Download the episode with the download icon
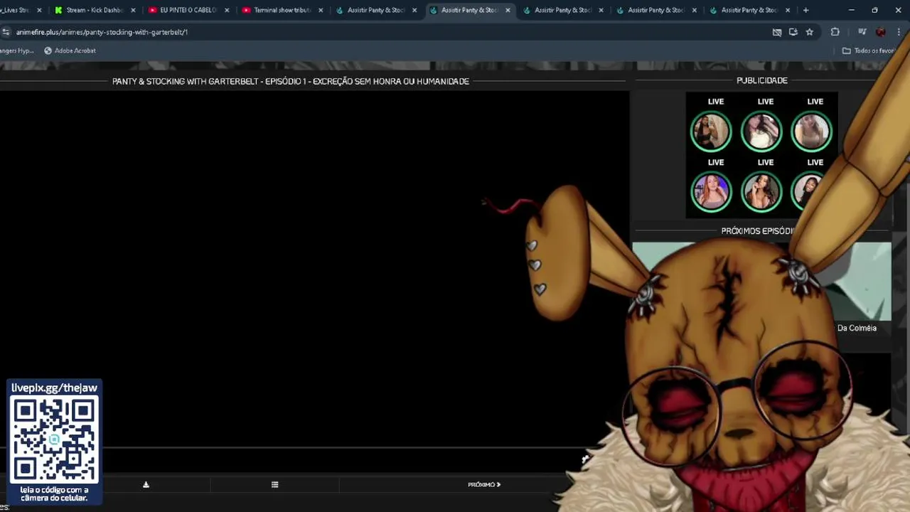This screenshot has height=512, width=910. 146,484
